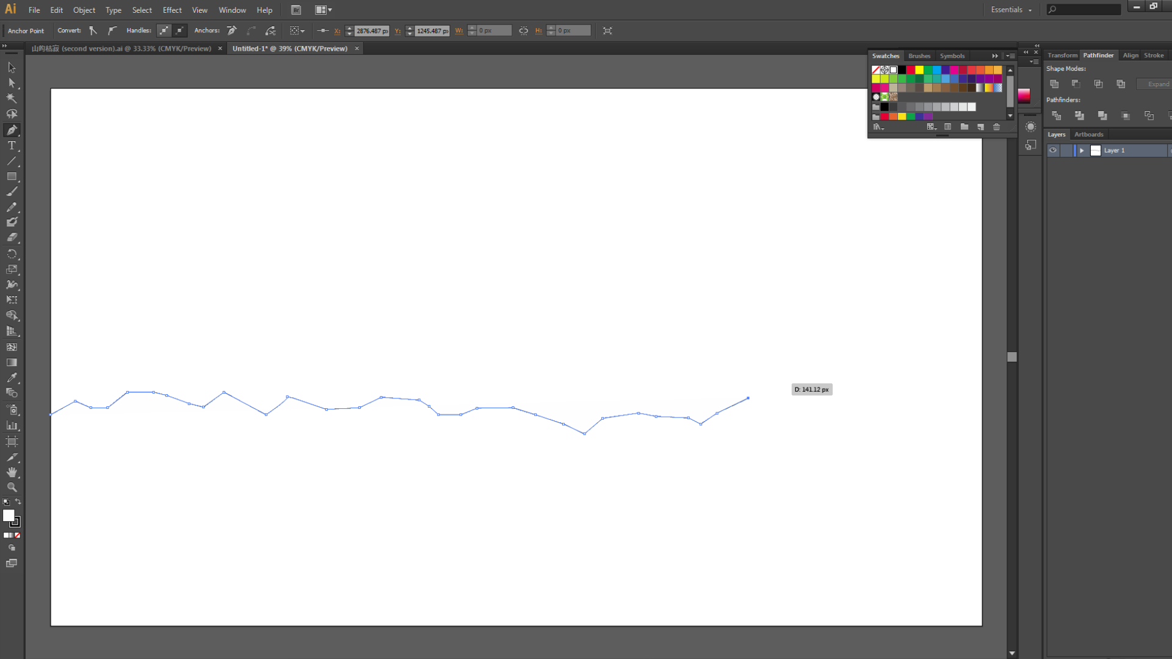Select the Rectangle tool
This screenshot has width=1172, height=659.
click(12, 177)
